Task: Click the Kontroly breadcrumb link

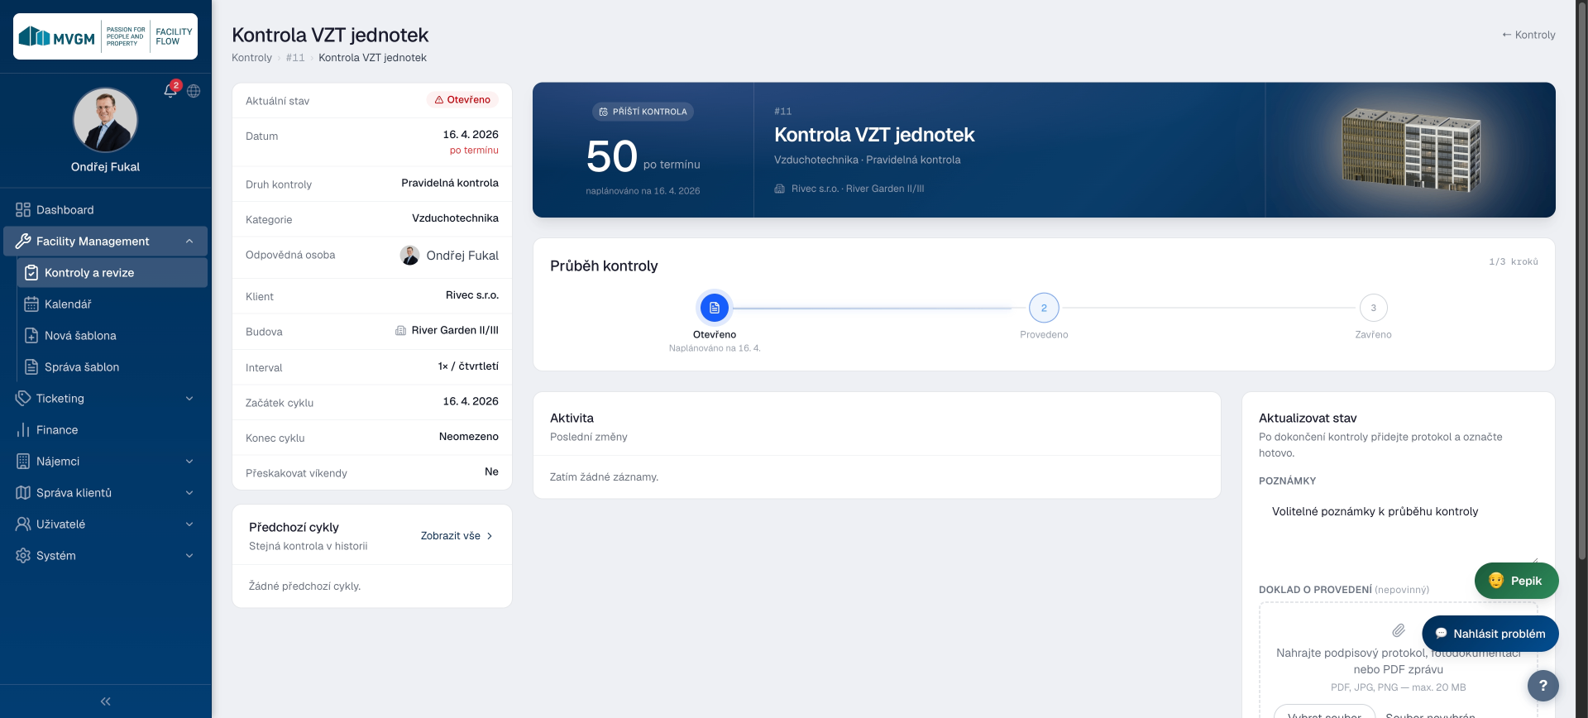Action: pos(251,58)
